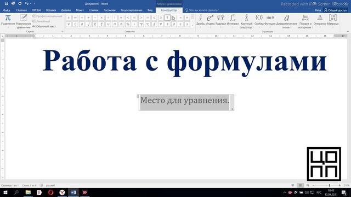Viewport: 351px width, 197px height.
Task: Switch to Print Layout view in status bar
Action: pyautogui.click(x=300, y=186)
